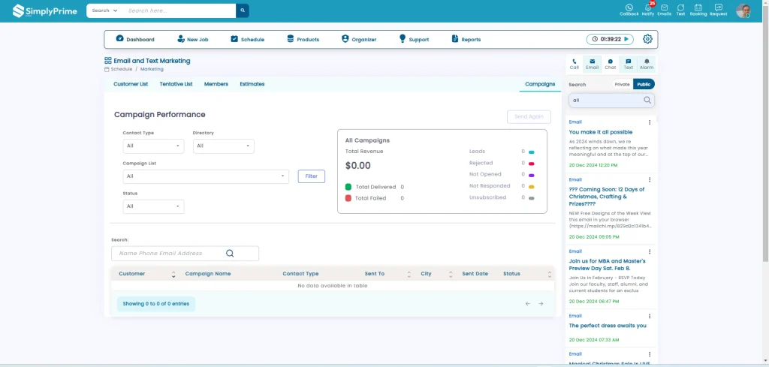769x367 pixels.
Task: Open the Support menu
Action: (414, 39)
